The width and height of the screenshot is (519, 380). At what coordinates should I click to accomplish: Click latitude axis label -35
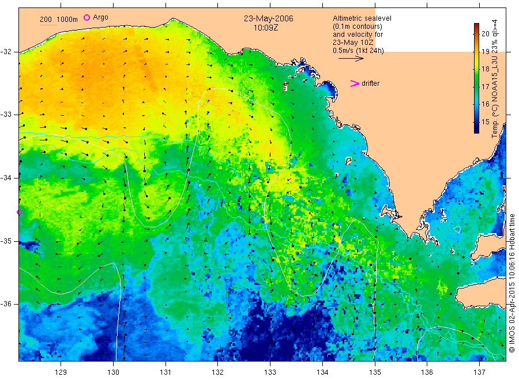click(x=6, y=241)
